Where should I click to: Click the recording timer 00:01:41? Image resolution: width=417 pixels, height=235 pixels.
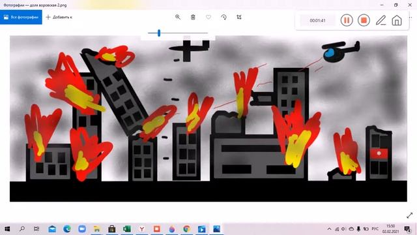point(317,20)
